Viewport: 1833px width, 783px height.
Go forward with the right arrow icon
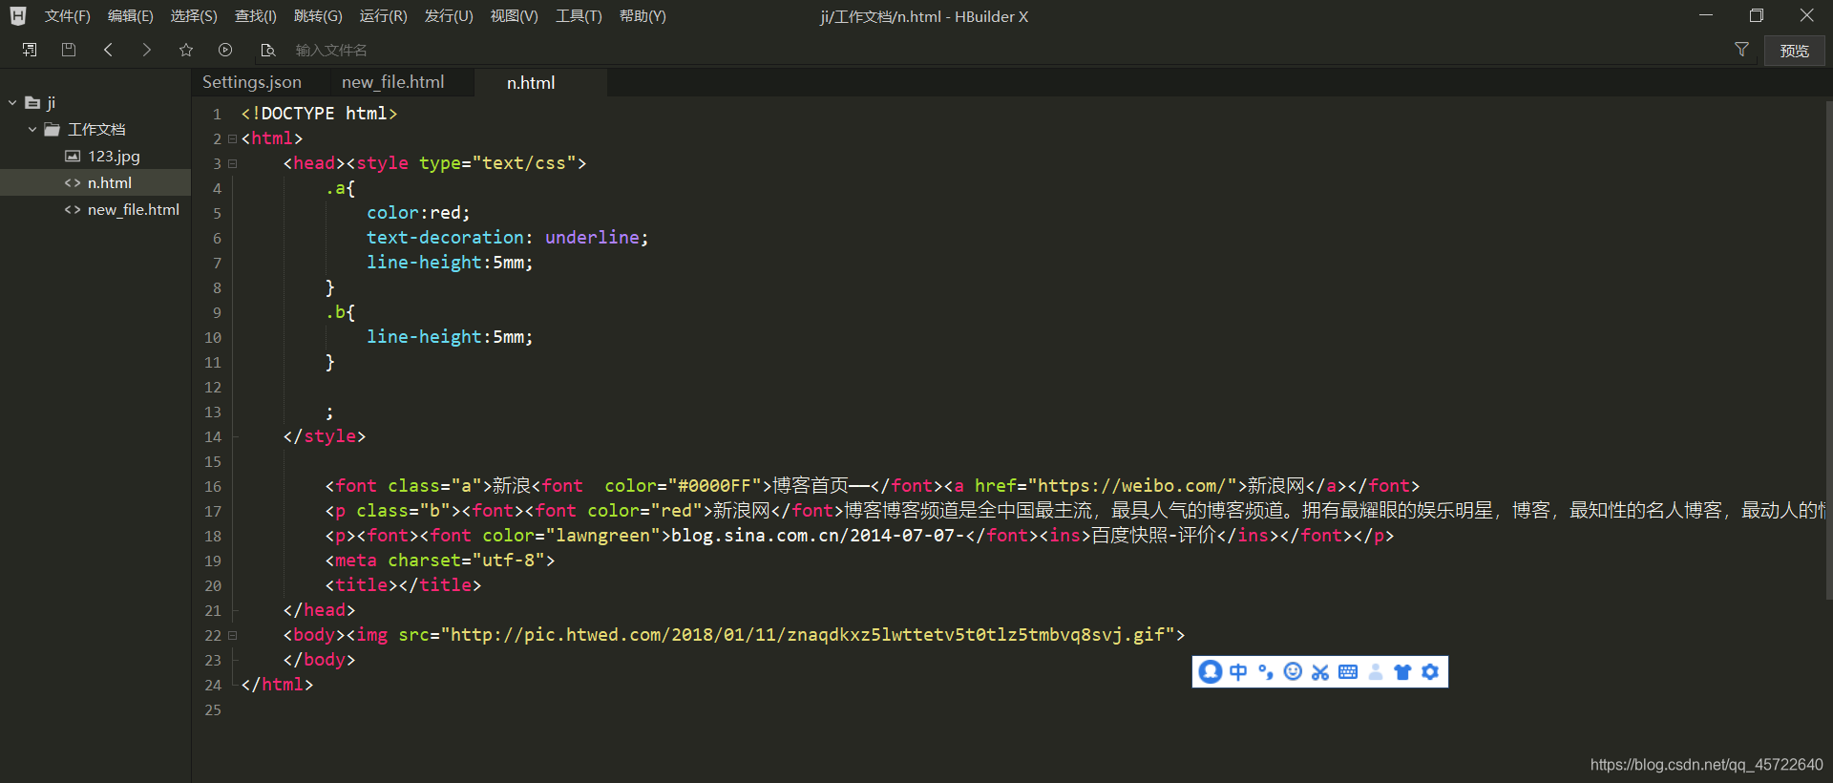point(146,50)
